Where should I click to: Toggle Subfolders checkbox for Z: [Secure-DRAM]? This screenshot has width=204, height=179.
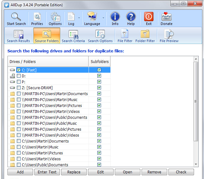(99, 88)
